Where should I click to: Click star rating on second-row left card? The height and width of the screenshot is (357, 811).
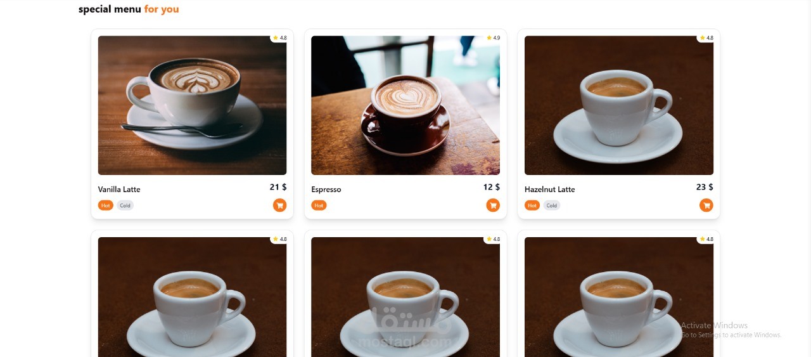[279, 239]
